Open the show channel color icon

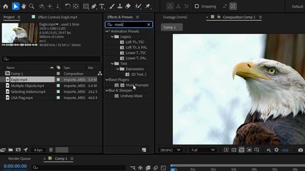(269, 150)
